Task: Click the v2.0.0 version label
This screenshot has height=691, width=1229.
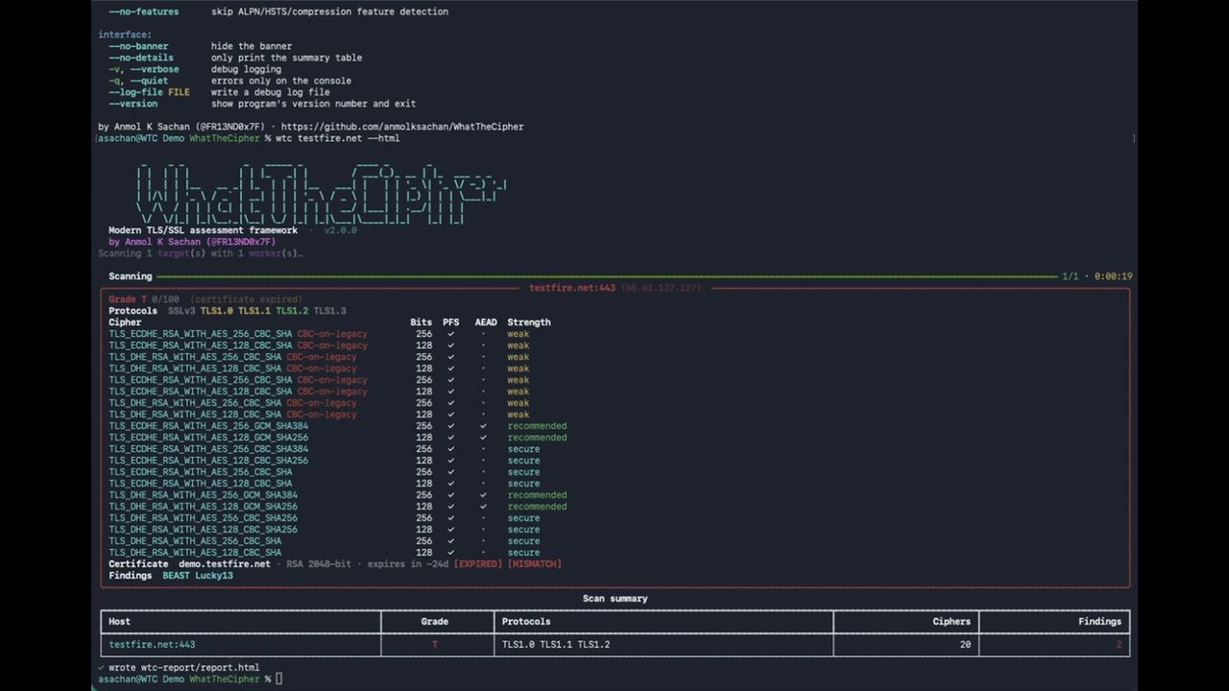Action: 340,230
